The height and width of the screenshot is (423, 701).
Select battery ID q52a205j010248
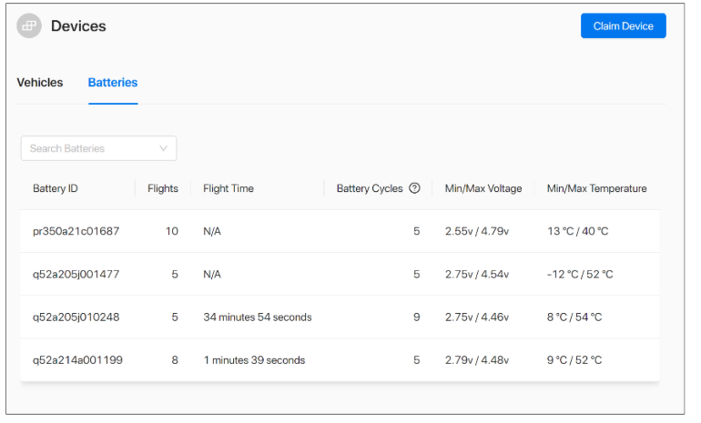(76, 317)
